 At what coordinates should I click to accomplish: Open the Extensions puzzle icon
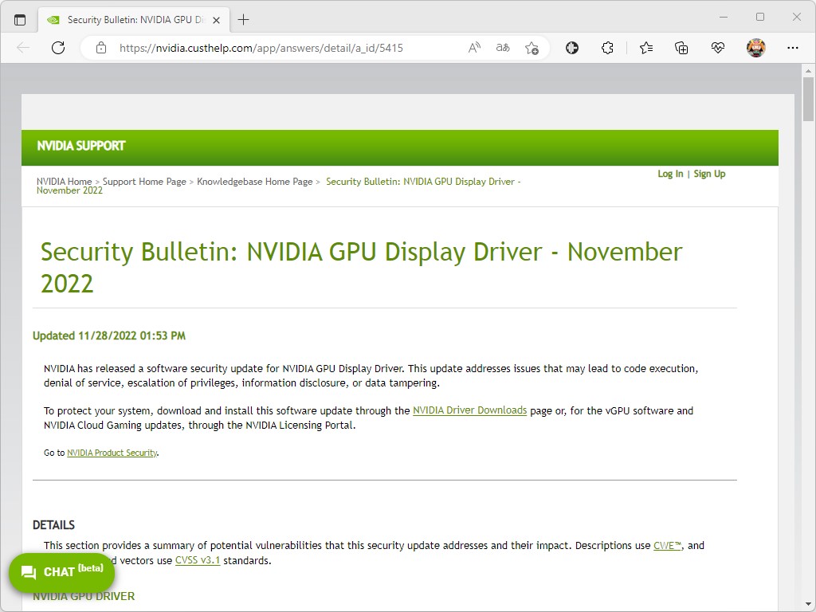(607, 48)
